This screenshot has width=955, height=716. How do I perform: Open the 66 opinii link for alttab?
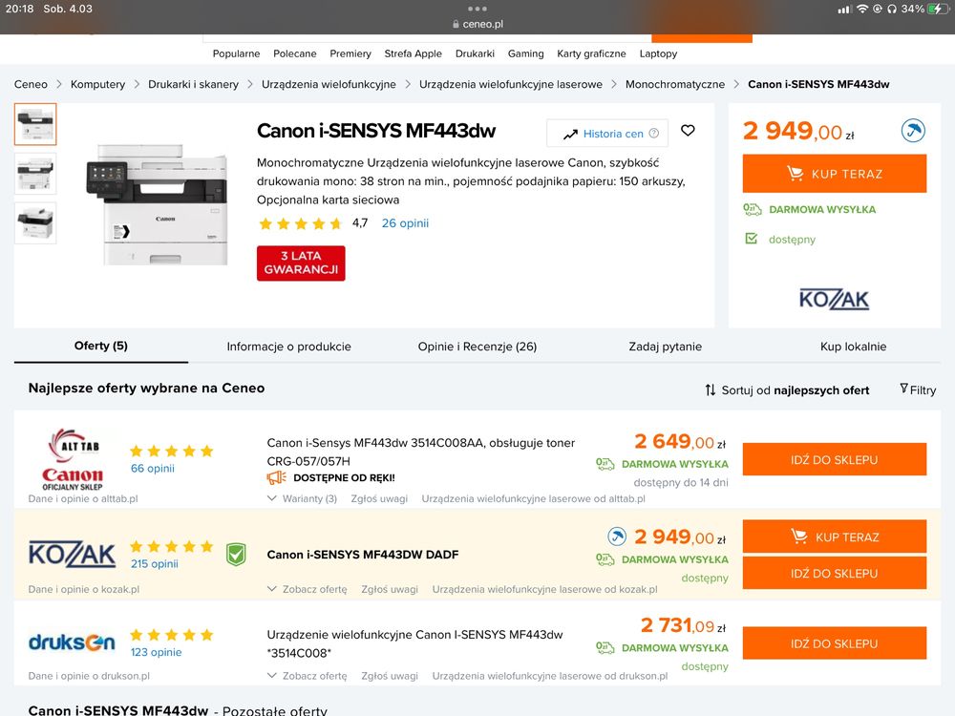152,468
